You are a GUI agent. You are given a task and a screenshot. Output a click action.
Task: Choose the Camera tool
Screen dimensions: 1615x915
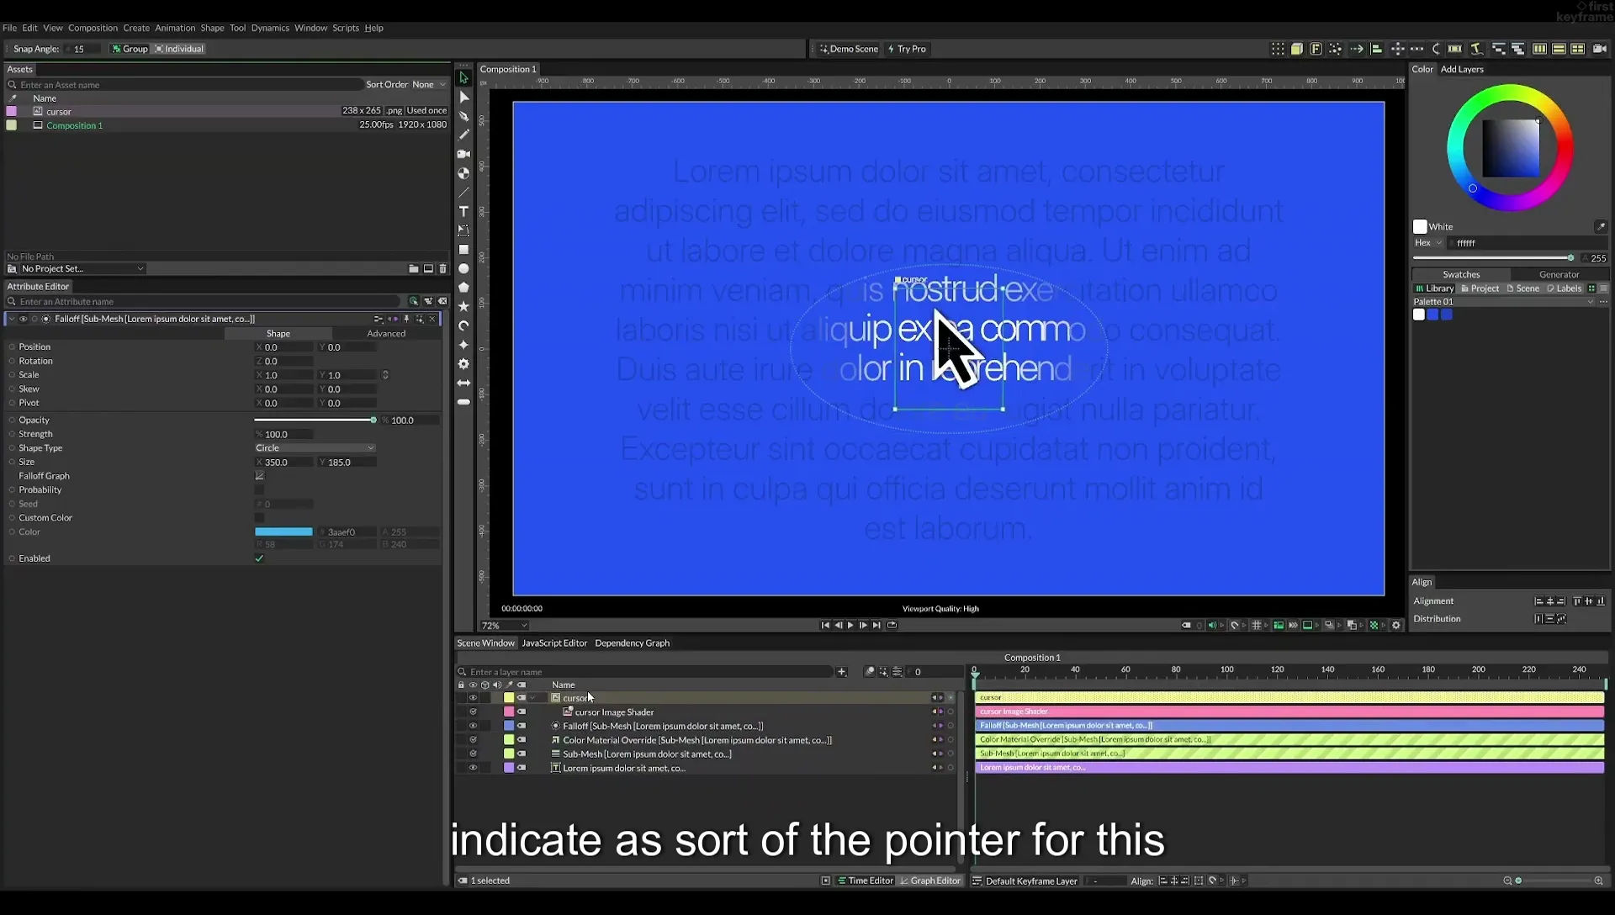[x=463, y=154]
